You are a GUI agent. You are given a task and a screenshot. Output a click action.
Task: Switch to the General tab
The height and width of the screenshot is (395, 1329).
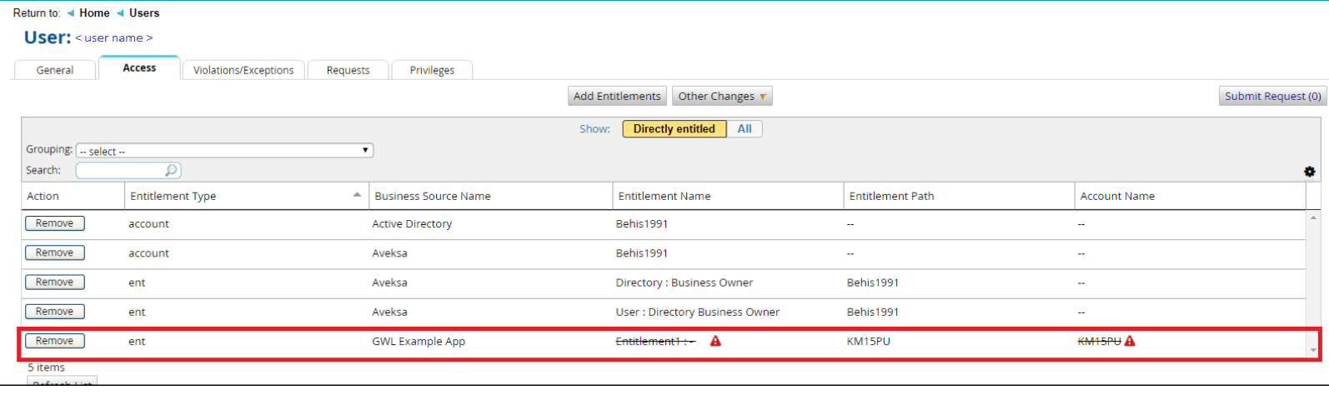(x=55, y=70)
